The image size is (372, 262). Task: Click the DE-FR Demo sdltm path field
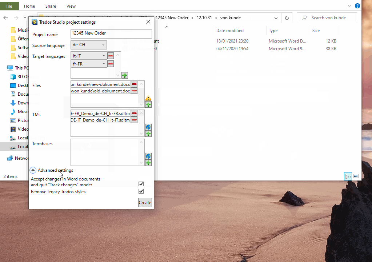click(x=101, y=114)
